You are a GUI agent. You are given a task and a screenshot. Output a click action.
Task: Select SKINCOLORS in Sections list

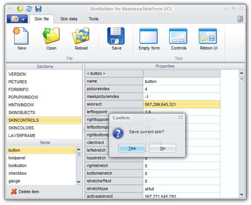point(21,128)
